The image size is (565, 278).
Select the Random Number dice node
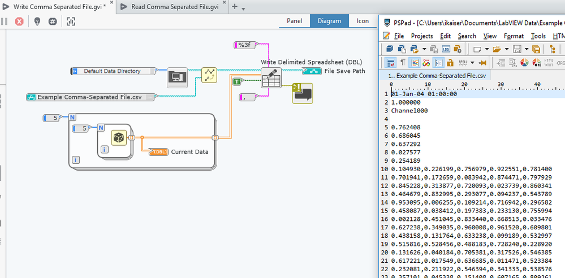point(119,137)
